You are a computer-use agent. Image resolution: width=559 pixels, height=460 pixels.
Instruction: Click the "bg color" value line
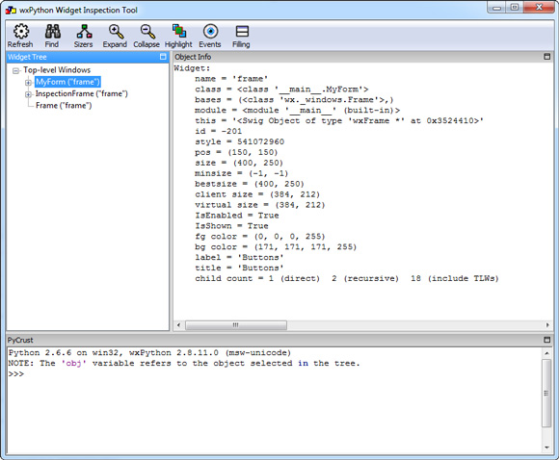276,247
